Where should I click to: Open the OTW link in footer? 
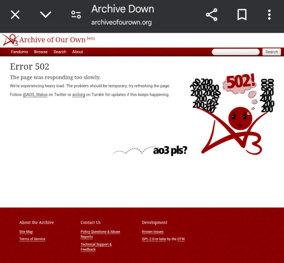click(181, 239)
